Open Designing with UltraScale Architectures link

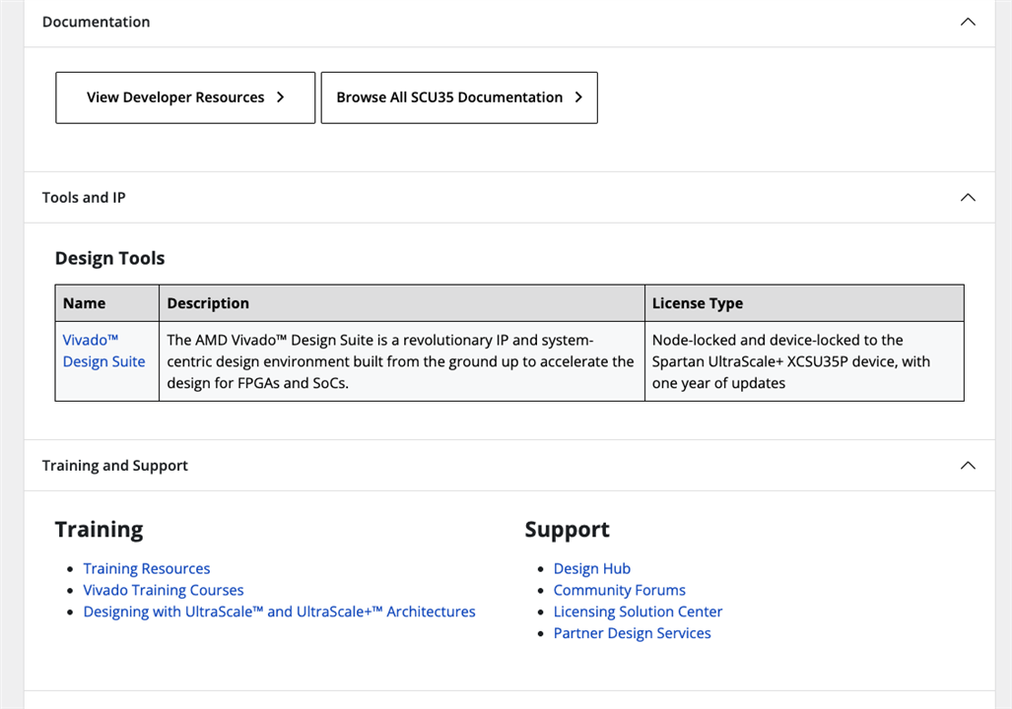point(279,612)
